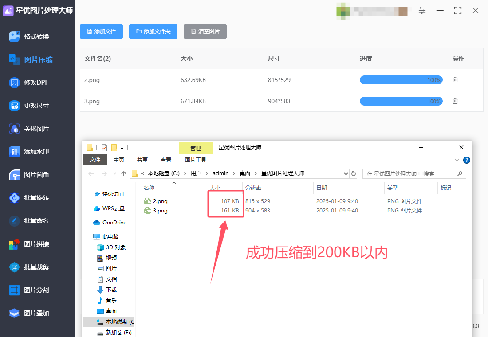Open 图片拼接 tool
The image size is (488, 337).
pyautogui.click(x=29, y=244)
